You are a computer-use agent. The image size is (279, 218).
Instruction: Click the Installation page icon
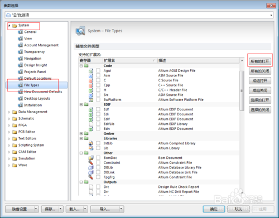pyautogui.click(x=20, y=105)
